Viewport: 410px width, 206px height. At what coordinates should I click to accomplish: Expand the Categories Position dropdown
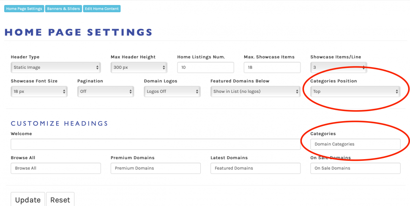pos(355,91)
